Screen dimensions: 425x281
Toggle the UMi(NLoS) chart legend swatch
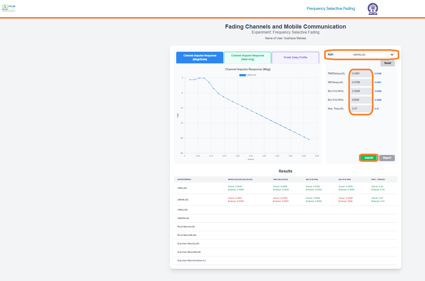242,75
